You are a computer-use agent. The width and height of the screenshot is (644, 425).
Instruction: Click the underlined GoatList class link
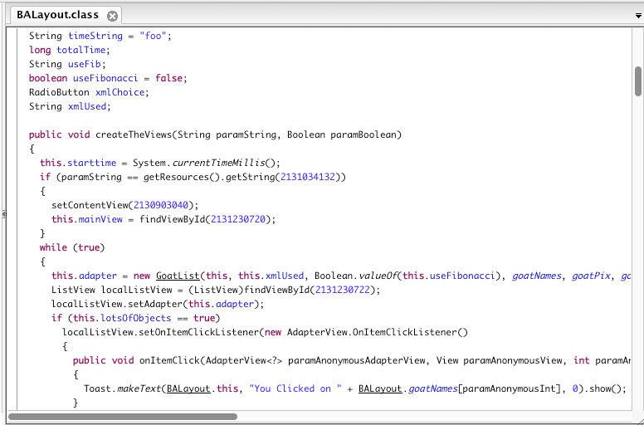click(178, 276)
